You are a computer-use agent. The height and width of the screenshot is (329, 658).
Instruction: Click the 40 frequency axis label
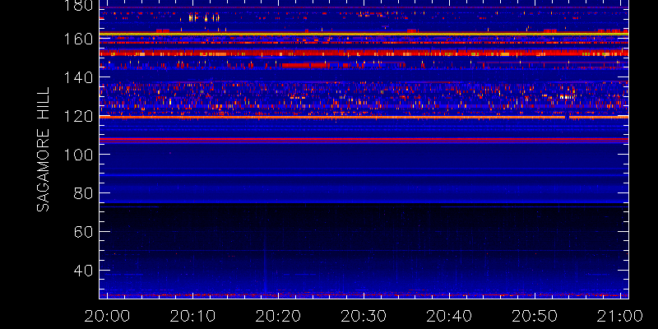click(x=83, y=271)
